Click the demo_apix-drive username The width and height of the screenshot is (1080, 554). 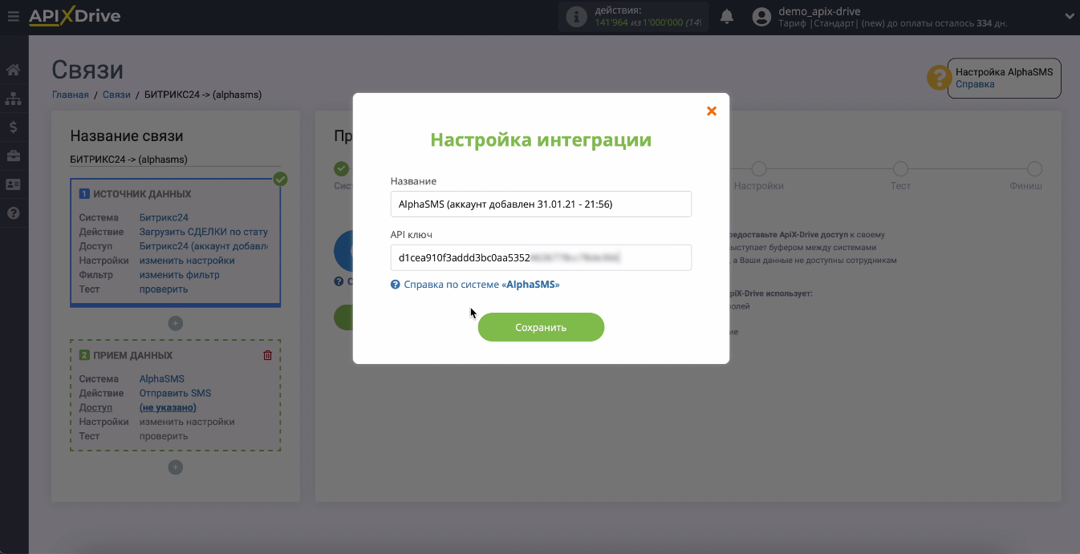pos(819,11)
